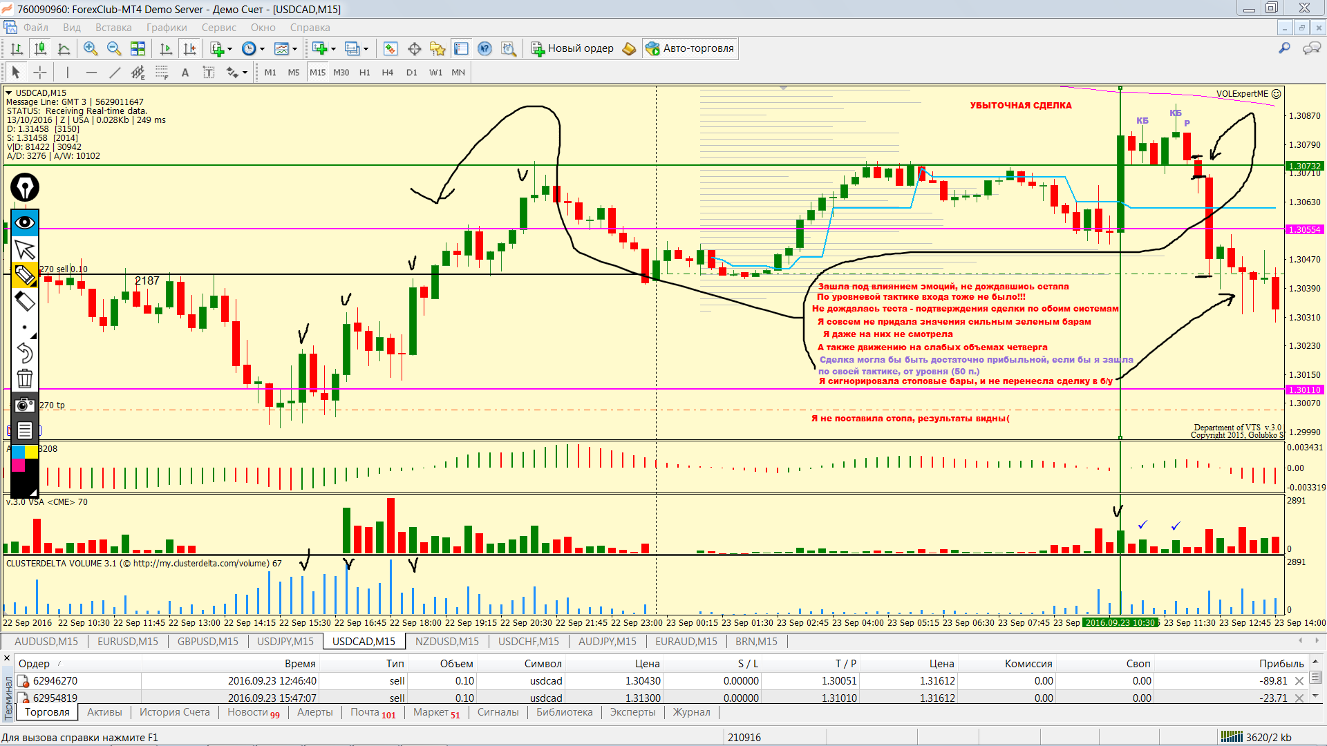Open the Справка menu
The width and height of the screenshot is (1327, 746).
click(310, 28)
